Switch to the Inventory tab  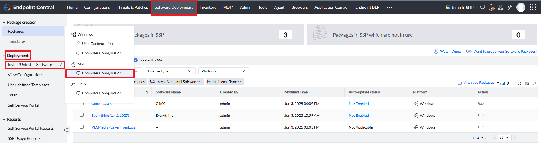pos(208,7)
